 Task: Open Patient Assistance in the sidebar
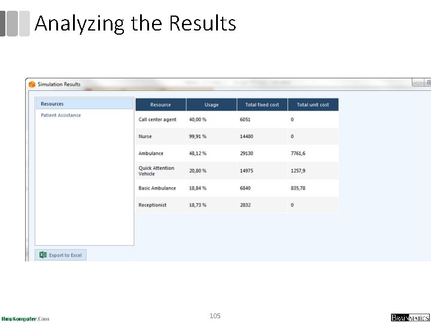tap(60, 115)
